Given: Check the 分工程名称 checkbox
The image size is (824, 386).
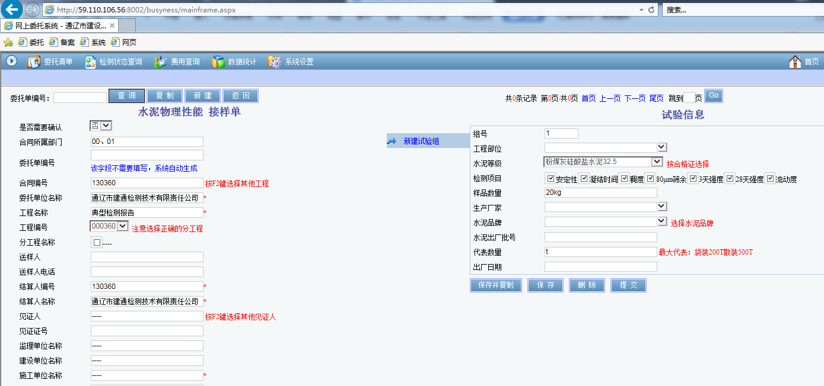Looking at the screenshot, I should click(x=97, y=242).
